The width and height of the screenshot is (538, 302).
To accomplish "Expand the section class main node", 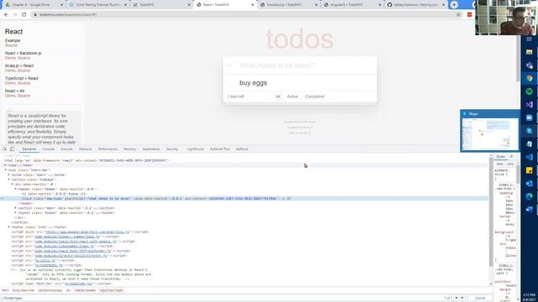I will (x=15, y=208).
